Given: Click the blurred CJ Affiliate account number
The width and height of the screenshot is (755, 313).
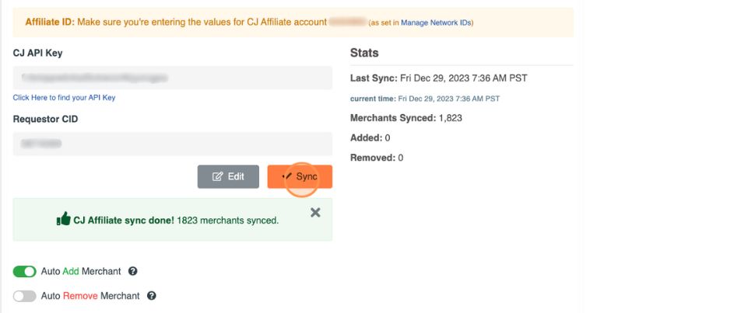Looking at the screenshot, I should click(x=347, y=23).
